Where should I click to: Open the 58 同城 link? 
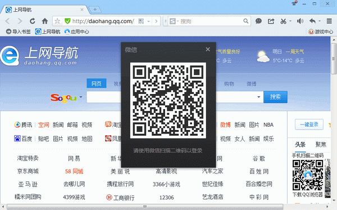tap(74, 172)
